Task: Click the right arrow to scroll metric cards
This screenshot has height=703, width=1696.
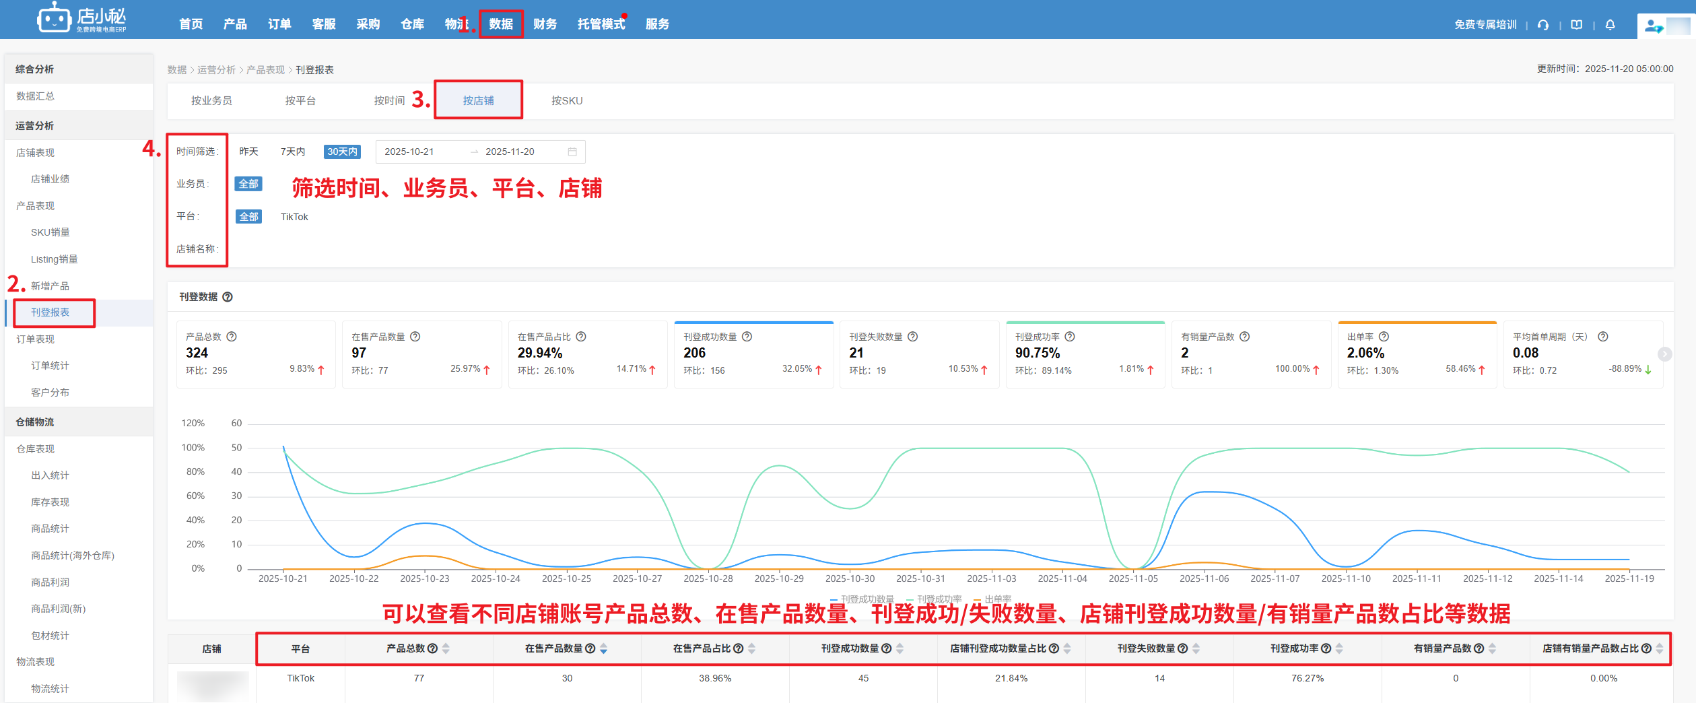Action: tap(1664, 354)
